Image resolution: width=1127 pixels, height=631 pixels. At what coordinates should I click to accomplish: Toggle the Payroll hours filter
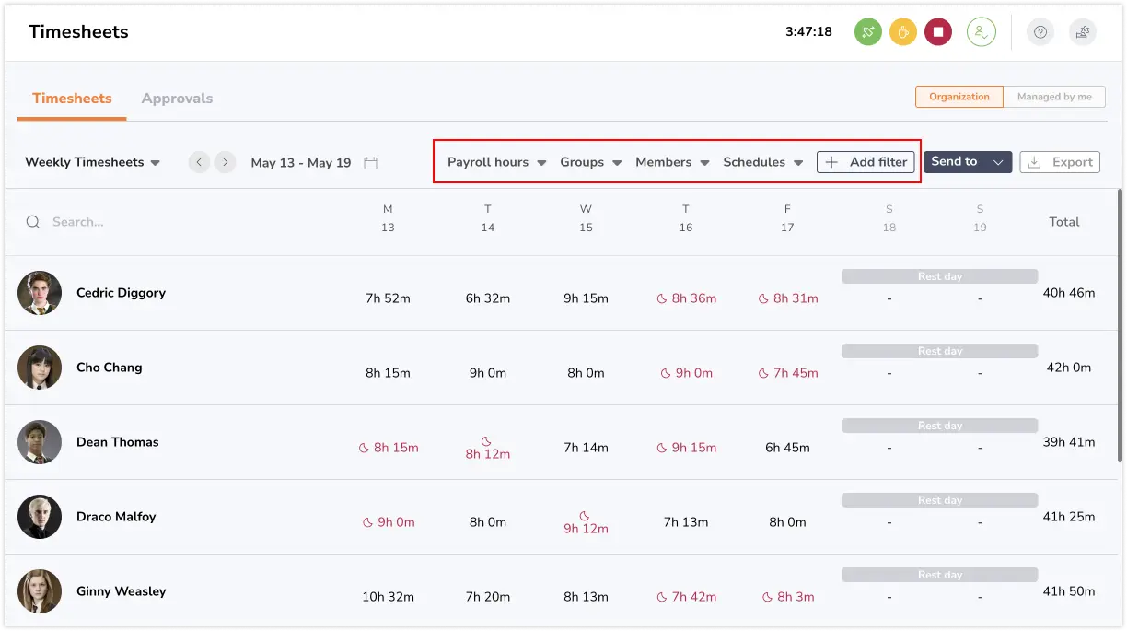point(495,161)
